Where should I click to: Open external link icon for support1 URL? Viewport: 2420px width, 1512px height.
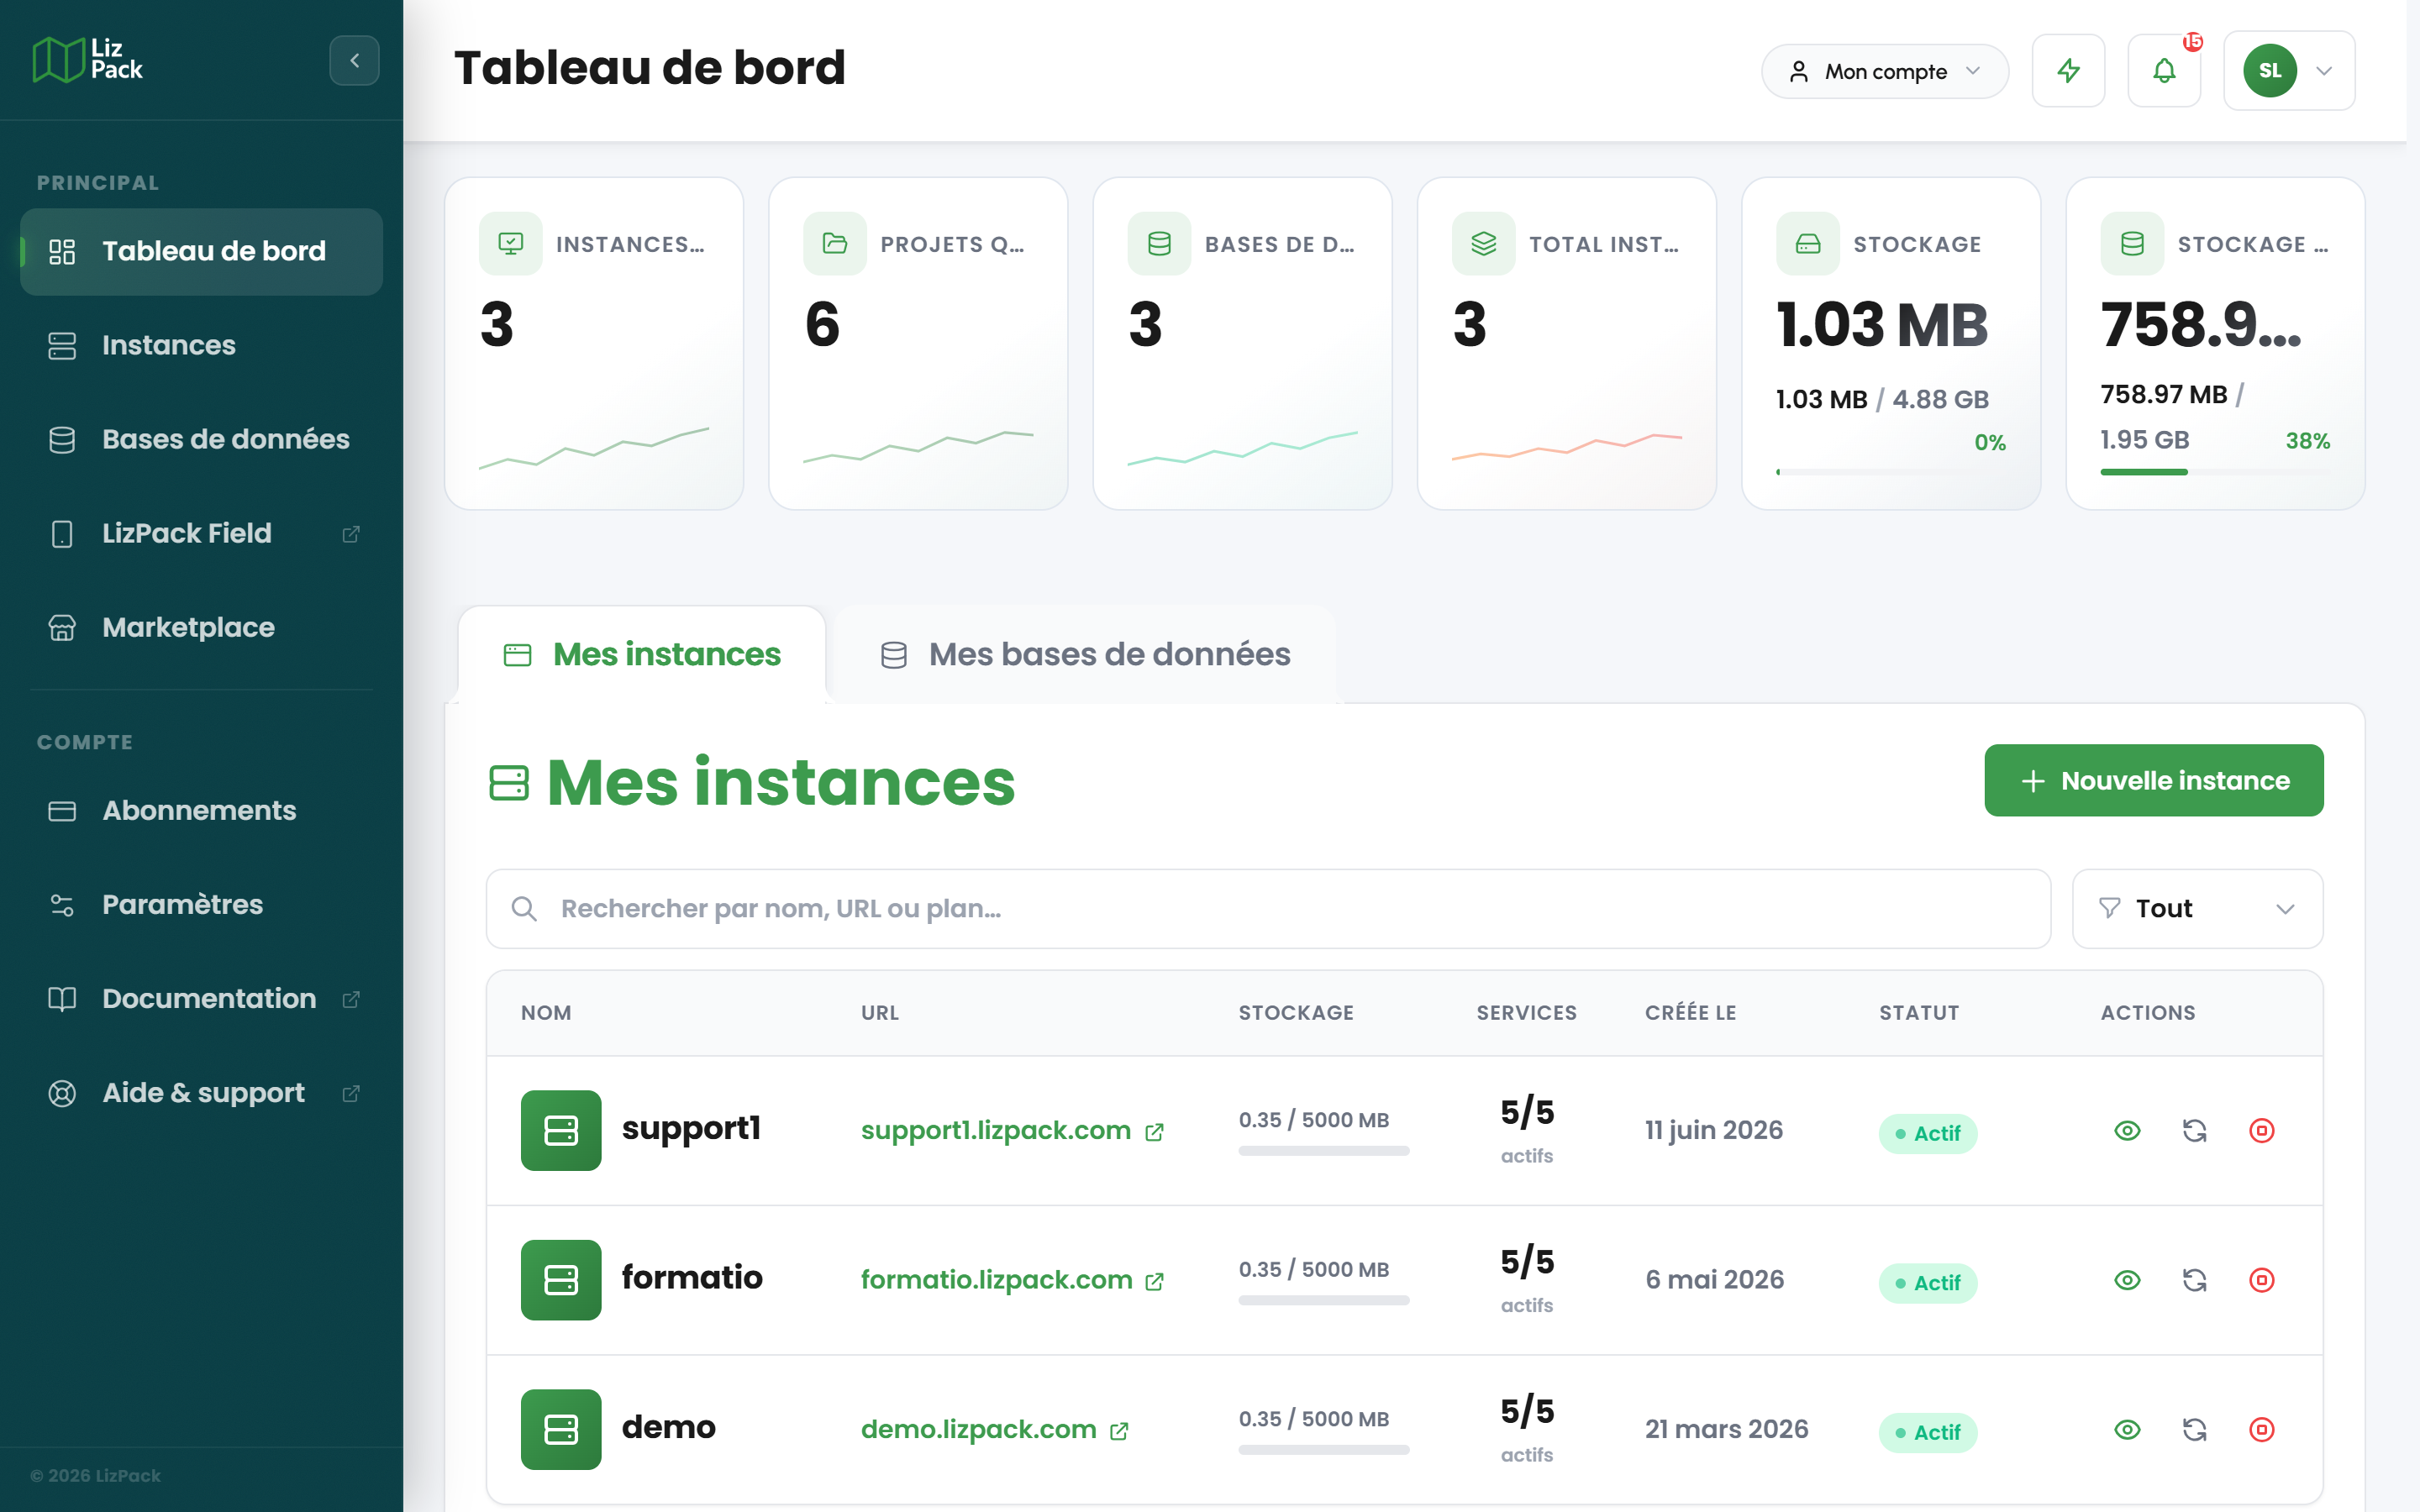1154,1132
